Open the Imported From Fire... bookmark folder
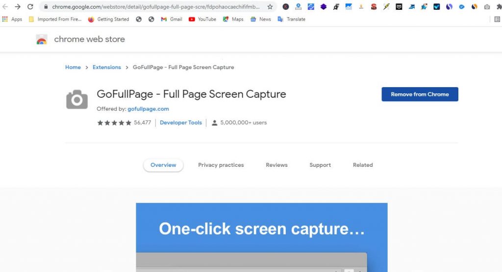Image resolution: width=502 pixels, height=272 pixels. click(55, 19)
